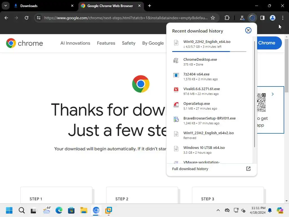
Task: Open Task View on the taskbar
Action: (x=34, y=210)
